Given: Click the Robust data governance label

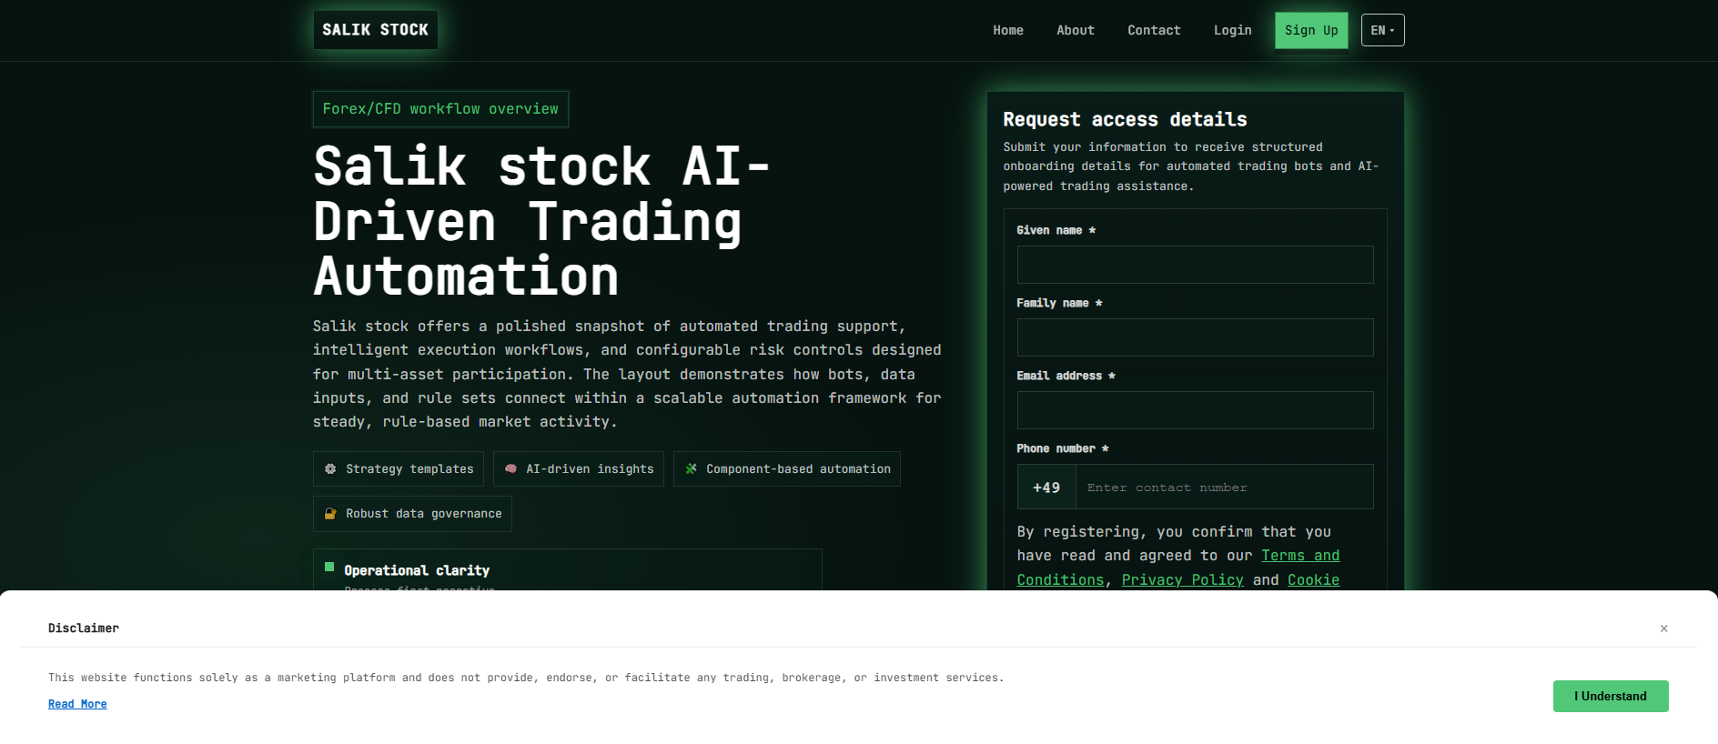Looking at the screenshot, I should [x=423, y=514].
